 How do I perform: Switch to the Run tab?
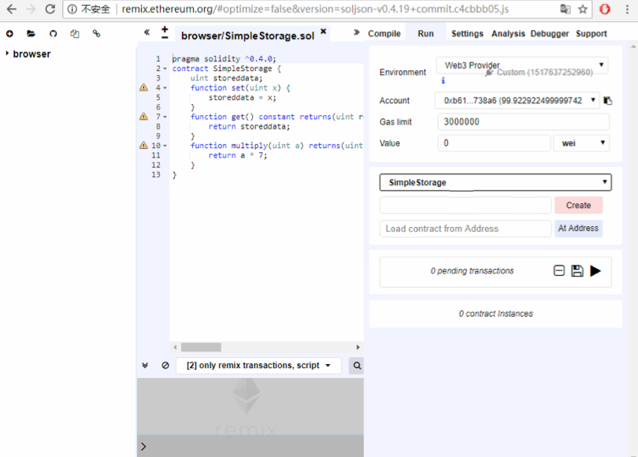click(x=425, y=34)
